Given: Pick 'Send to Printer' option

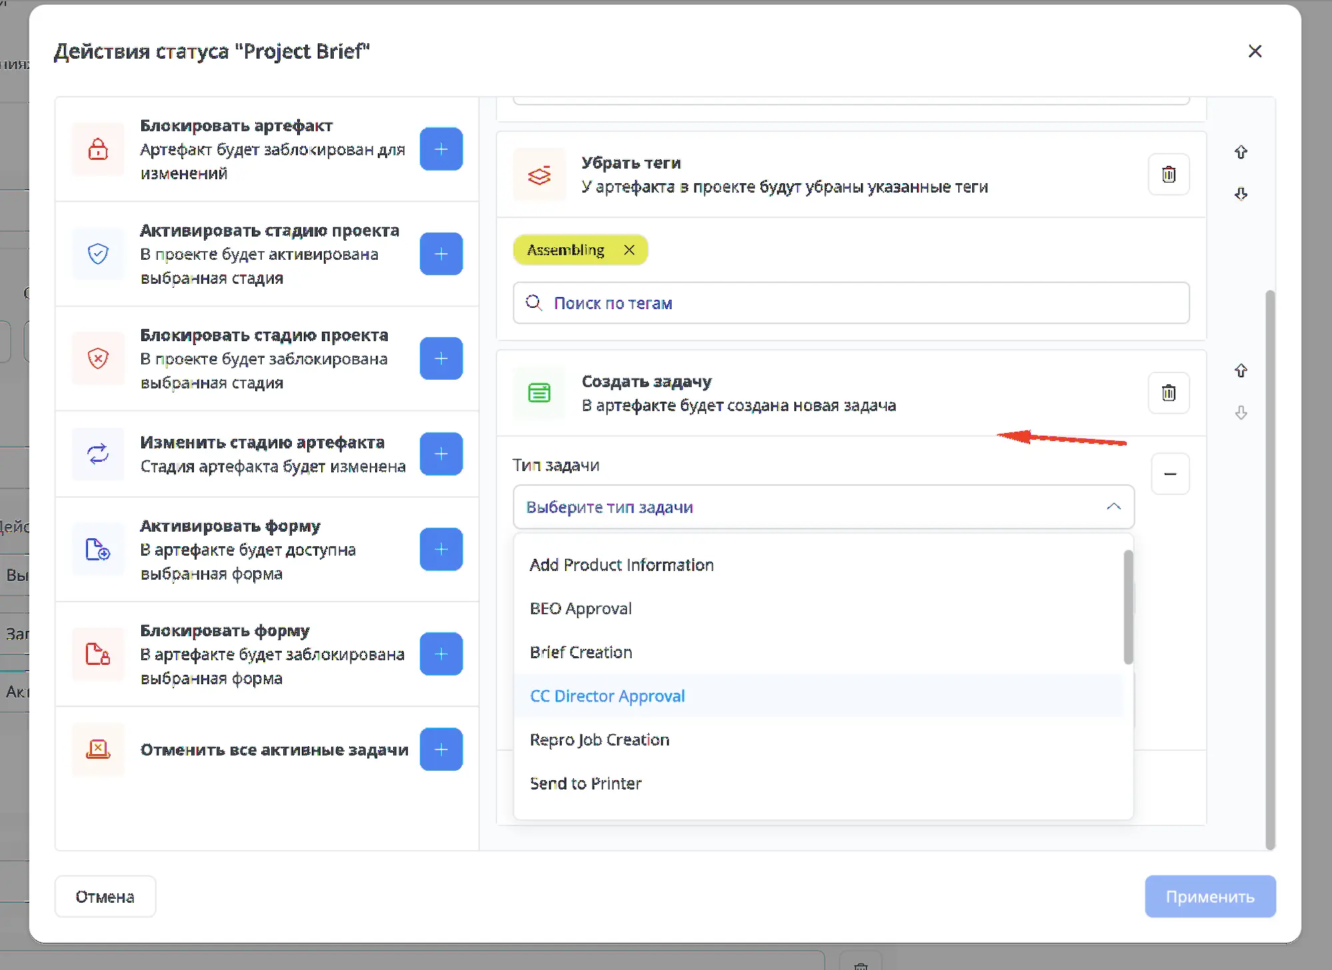Looking at the screenshot, I should tap(585, 783).
